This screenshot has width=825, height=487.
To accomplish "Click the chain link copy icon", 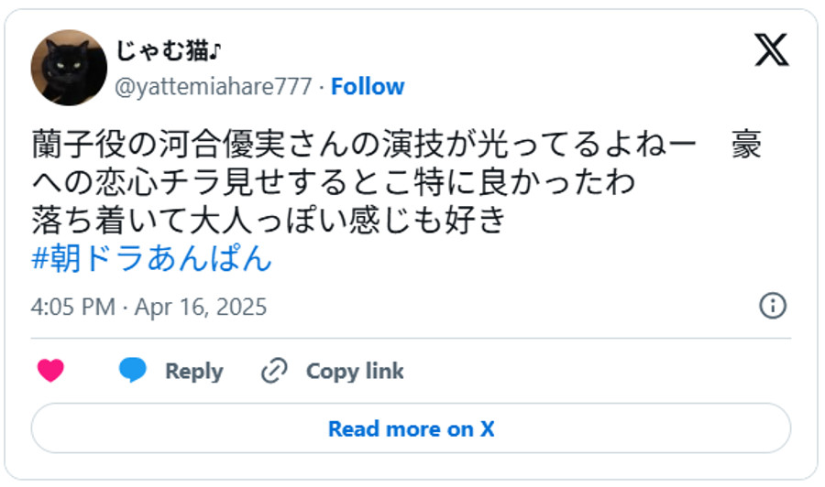I will click(274, 371).
